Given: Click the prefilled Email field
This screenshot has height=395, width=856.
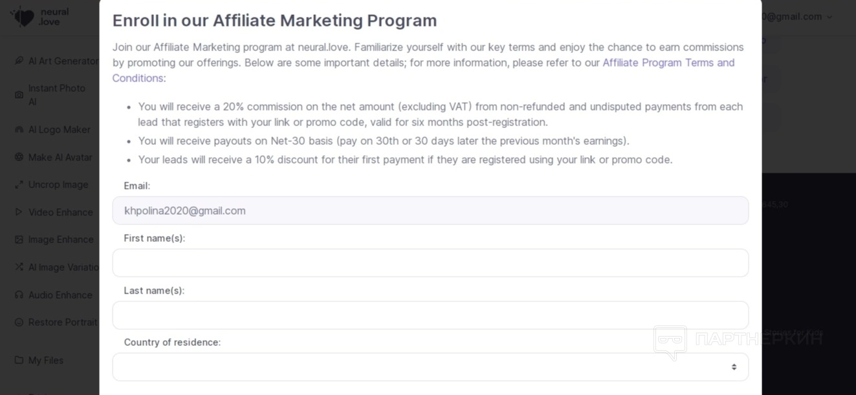Looking at the screenshot, I should [430, 211].
